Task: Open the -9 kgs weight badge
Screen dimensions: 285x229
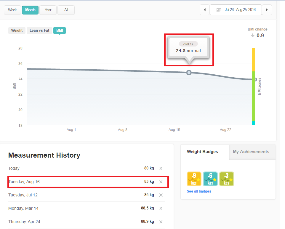Action: tap(194, 179)
